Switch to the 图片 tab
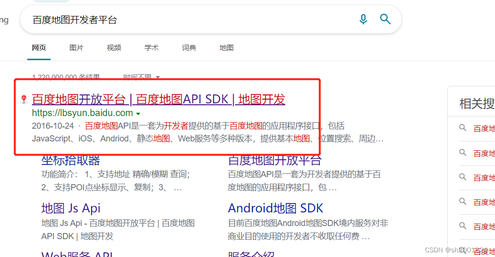Viewport: 495px width, 257px height. pyautogui.click(x=76, y=48)
